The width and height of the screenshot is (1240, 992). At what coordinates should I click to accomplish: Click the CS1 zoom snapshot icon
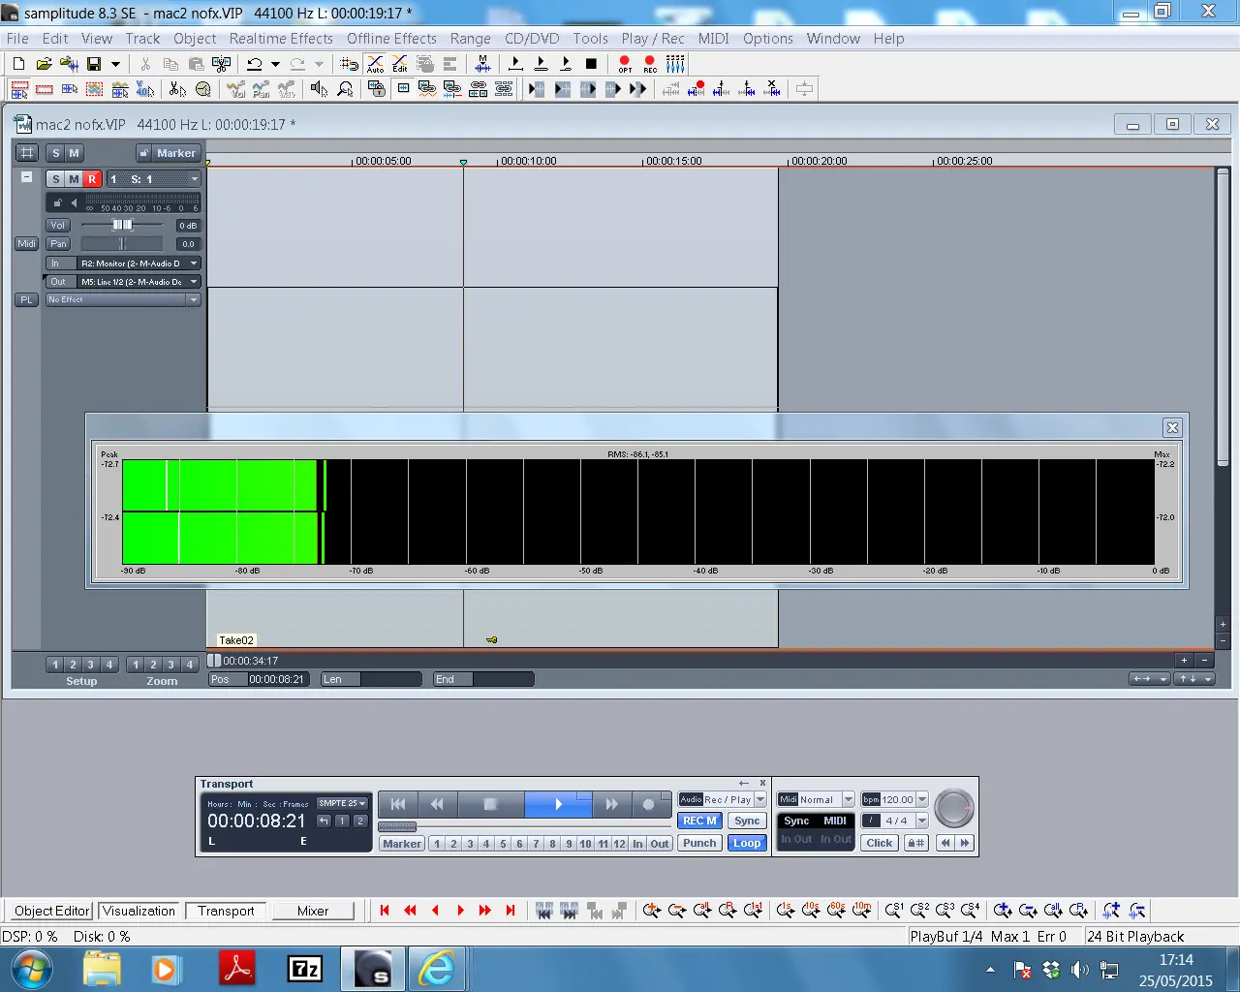coord(893,911)
